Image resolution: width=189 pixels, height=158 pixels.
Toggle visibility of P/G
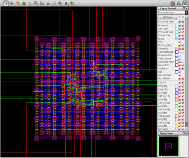coord(180,42)
